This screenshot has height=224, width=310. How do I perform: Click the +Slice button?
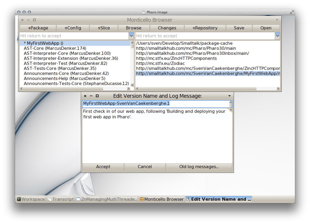tap(104, 28)
